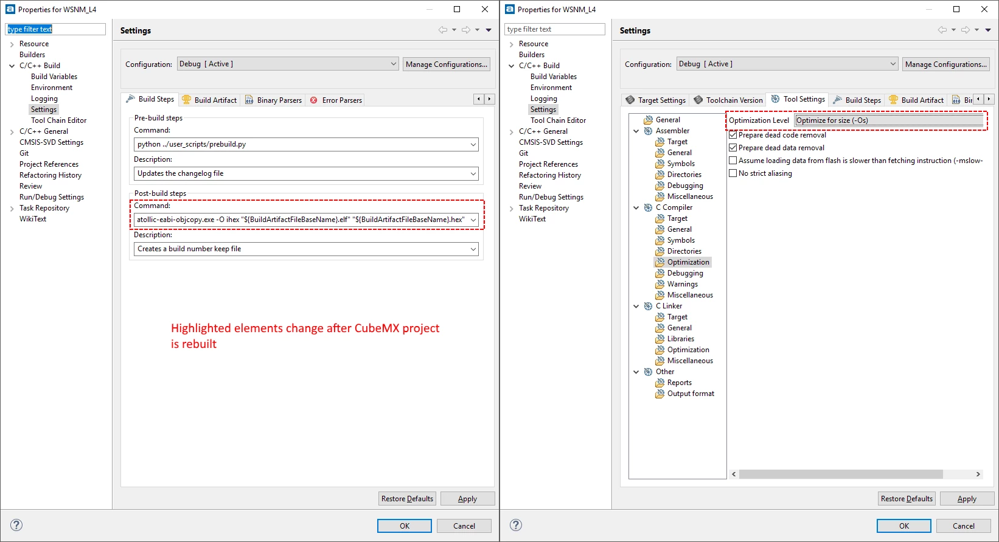Select Tool Chain Editor in left tree
Screen dimensions: 999x542
click(x=58, y=120)
